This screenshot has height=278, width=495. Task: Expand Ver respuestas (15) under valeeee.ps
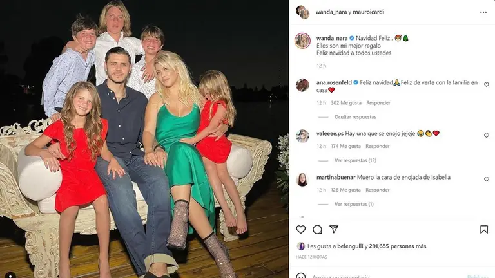tap(355, 160)
